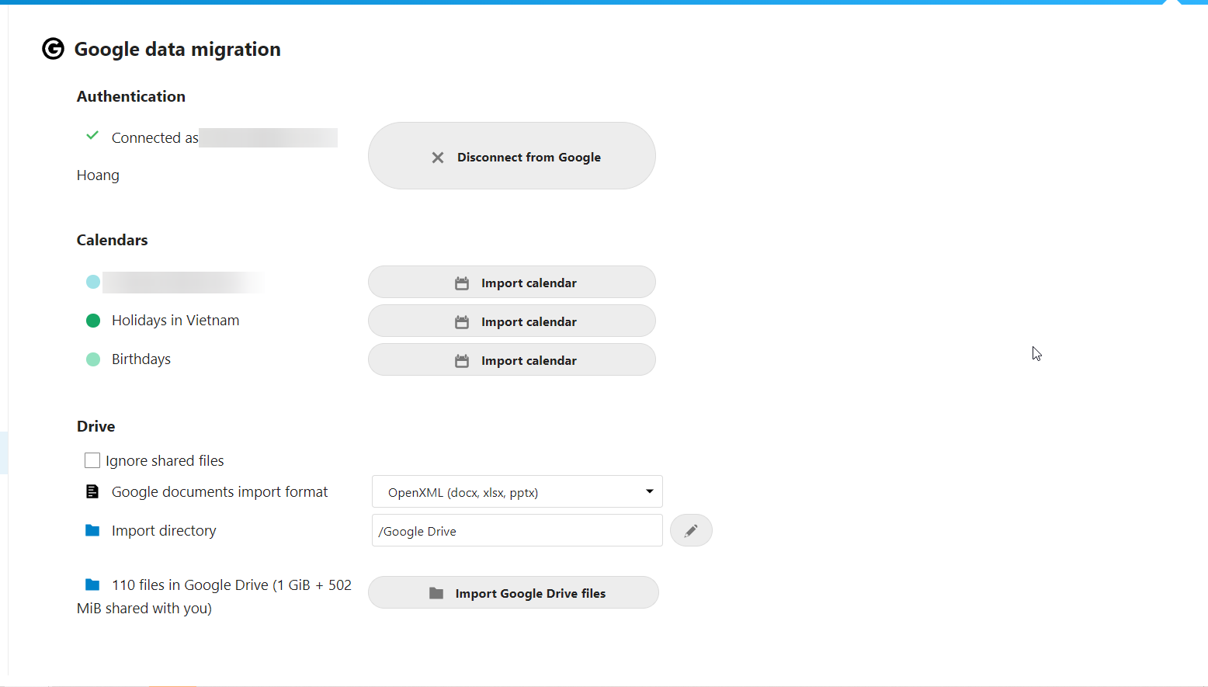Disconnect from Google account

click(512, 156)
